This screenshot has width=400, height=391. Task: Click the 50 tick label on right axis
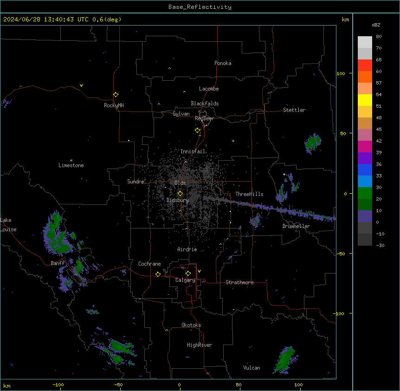coord(343,133)
